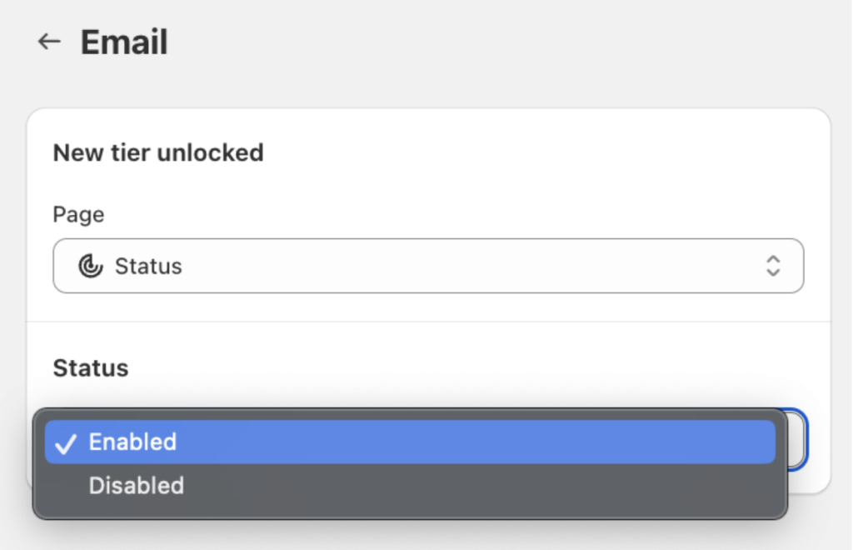The image size is (853, 550).
Task: Click the circular swirl icon inside Page field
Action: click(91, 266)
